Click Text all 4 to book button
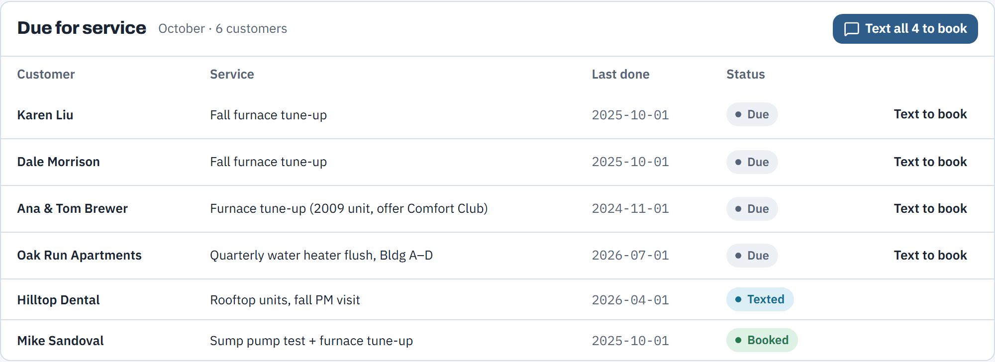The height and width of the screenshot is (362, 995). point(905,29)
